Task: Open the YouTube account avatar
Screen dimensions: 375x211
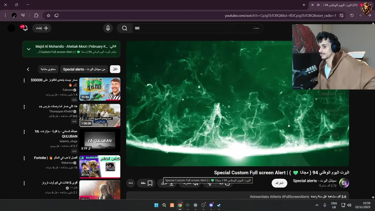Action: point(11,28)
